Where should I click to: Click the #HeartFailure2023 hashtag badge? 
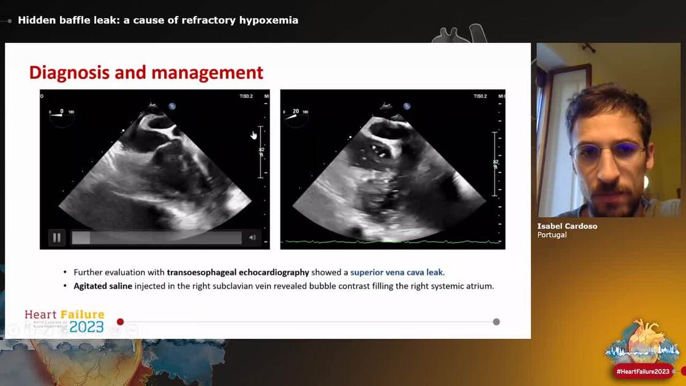tap(643, 371)
